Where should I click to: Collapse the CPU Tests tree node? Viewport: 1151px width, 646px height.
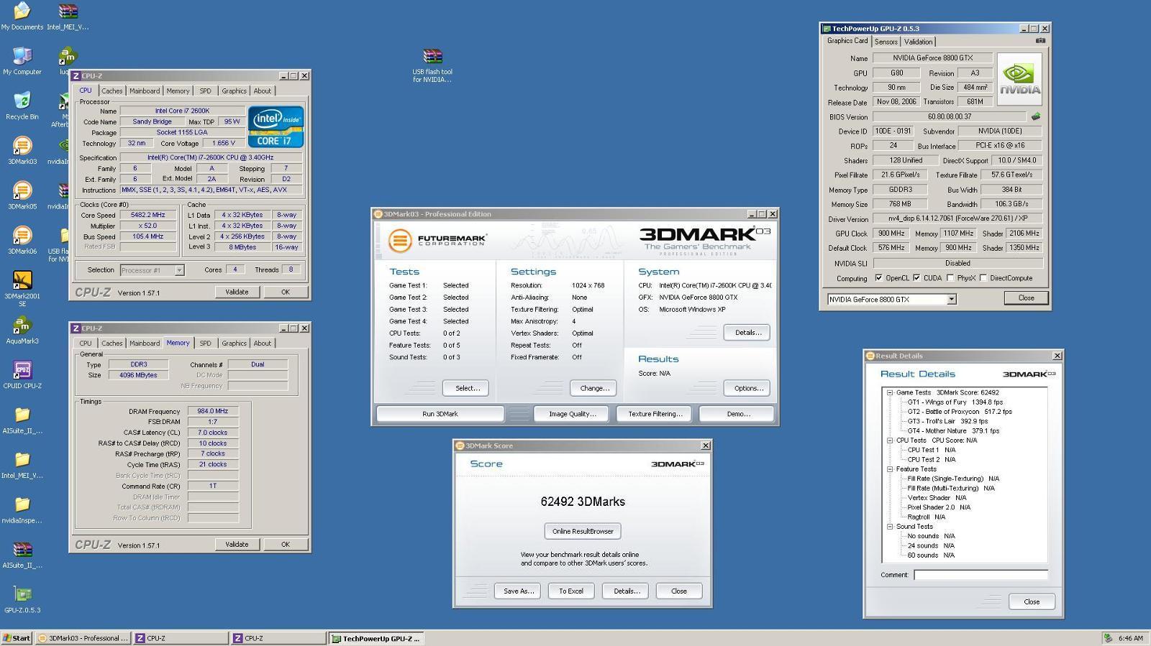890,440
